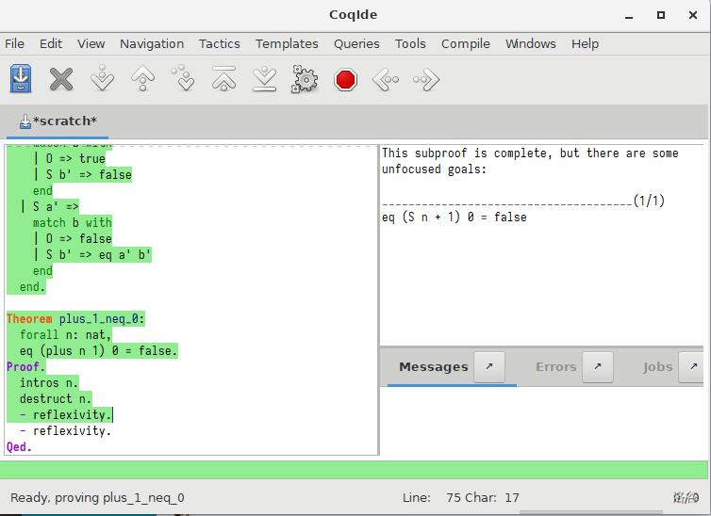Image resolution: width=711 pixels, height=516 pixels.
Task: Detach the Messages panel with its arrow button
Action: point(488,367)
